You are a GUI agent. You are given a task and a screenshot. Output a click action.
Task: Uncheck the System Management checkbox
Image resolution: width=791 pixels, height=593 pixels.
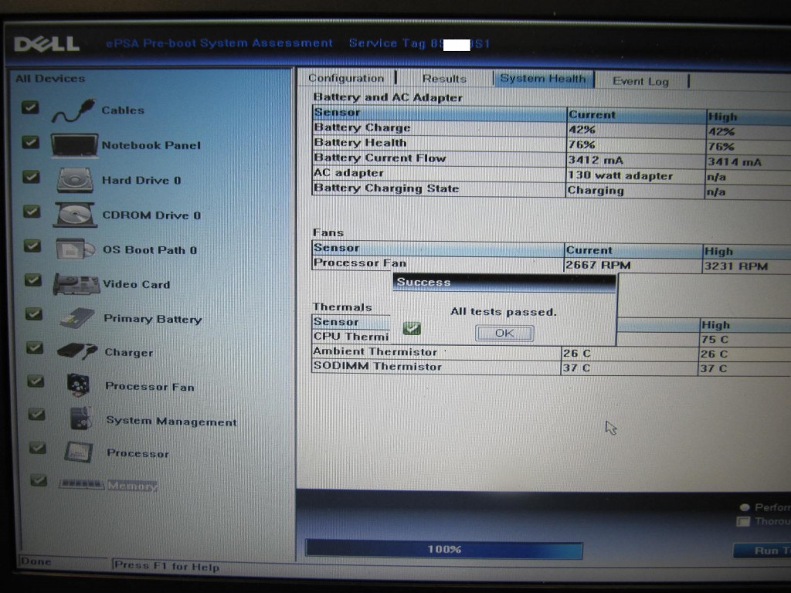click(36, 415)
